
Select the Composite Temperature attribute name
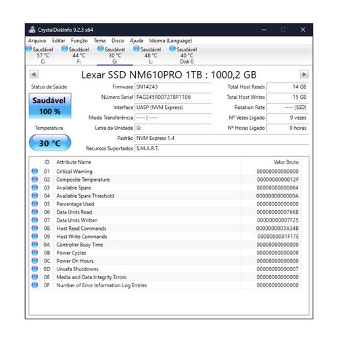coord(83,180)
